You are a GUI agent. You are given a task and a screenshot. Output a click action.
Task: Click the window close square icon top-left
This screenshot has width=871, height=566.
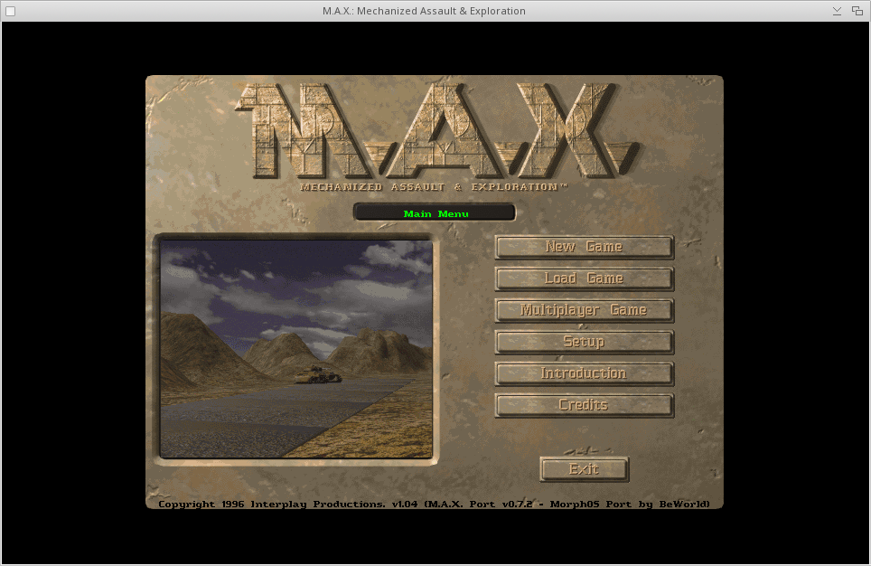(11, 11)
